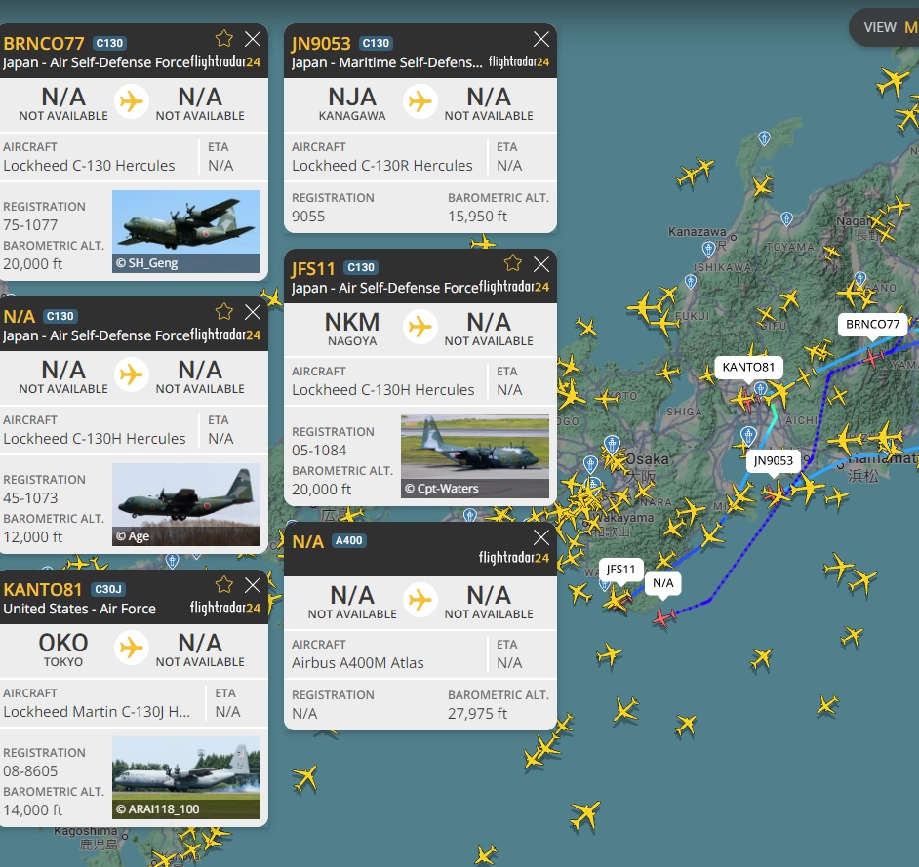Click the route plane icon in KANTO81 card
The image size is (919, 867).
pyautogui.click(x=132, y=648)
